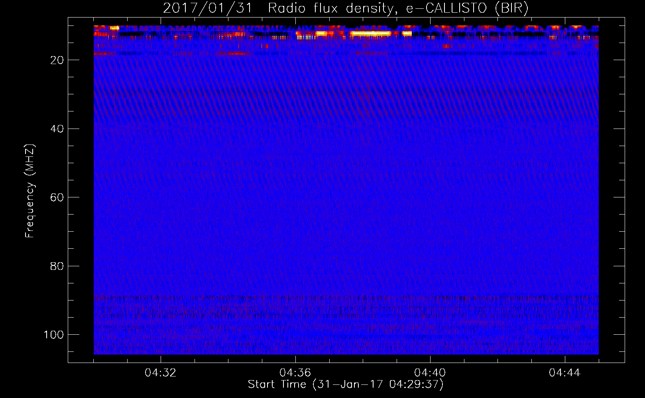
Task: Select the 'Frequency (MHZ)' axis label
Action: pos(30,191)
